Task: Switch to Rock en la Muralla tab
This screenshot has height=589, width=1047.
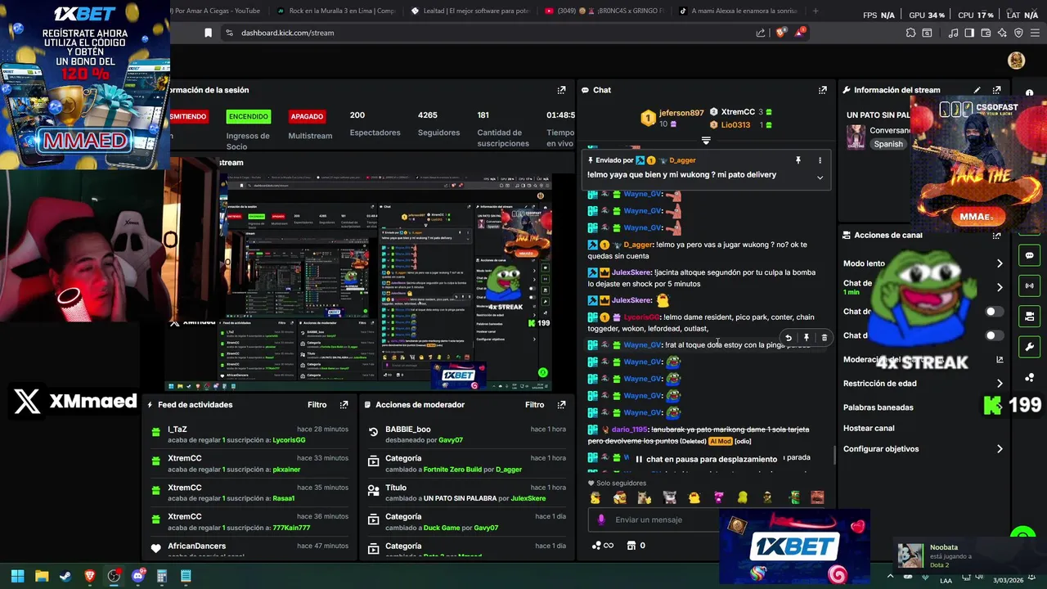Action: tap(335, 11)
